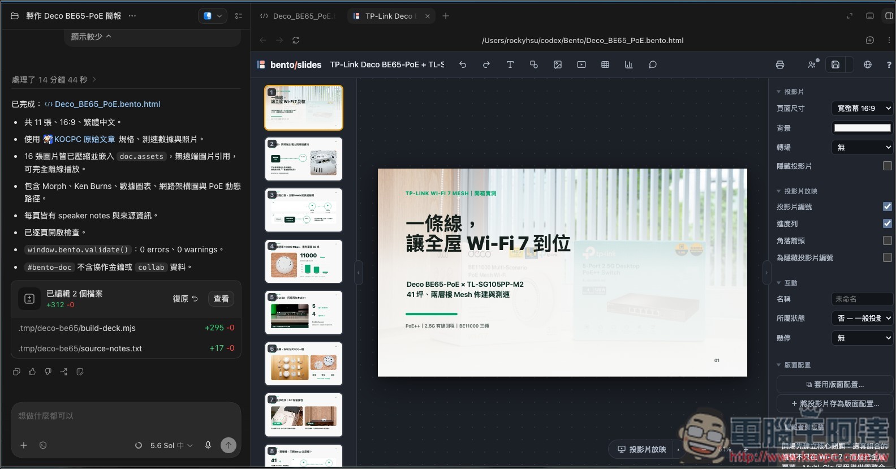This screenshot has height=469, width=896.
Task: Uncheck the 進度列 checkbox
Action: pyautogui.click(x=888, y=223)
